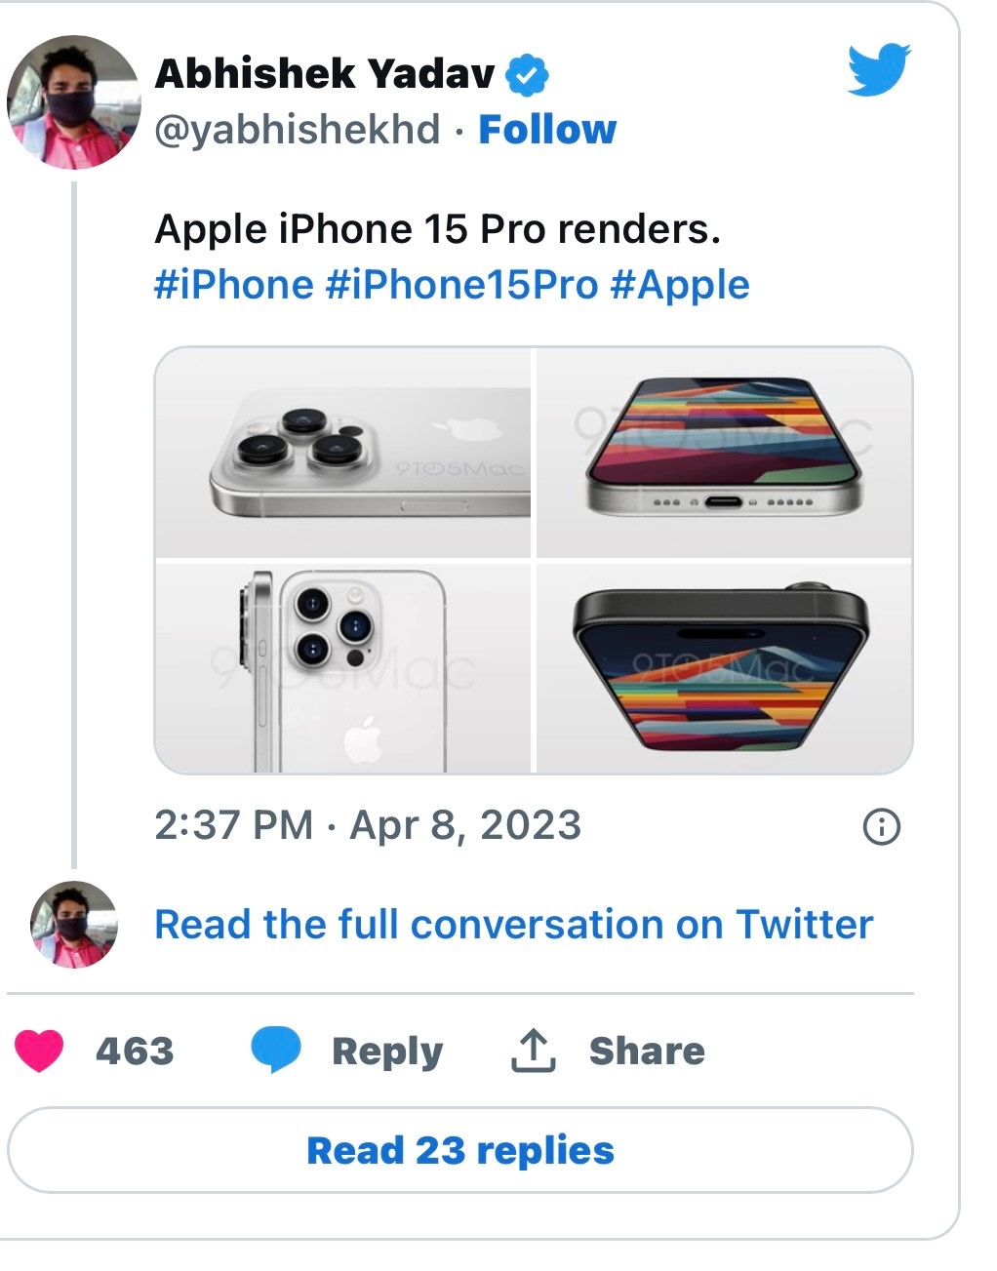The width and height of the screenshot is (997, 1271).
Task: View the USB-C port bottom render image
Action: [x=724, y=453]
